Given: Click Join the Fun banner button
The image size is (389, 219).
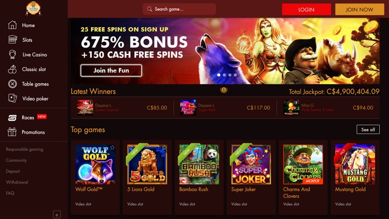Looking at the screenshot, I should 111,70.
